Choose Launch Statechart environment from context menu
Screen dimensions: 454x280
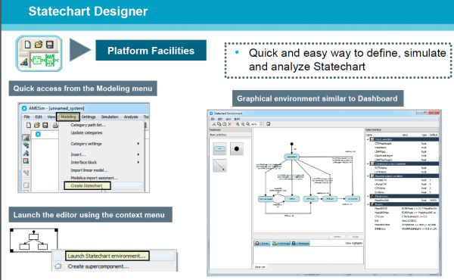click(x=107, y=256)
